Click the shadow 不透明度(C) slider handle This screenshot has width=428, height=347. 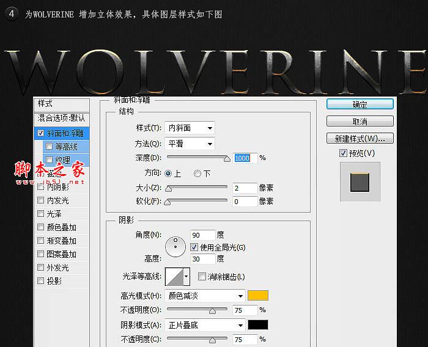click(x=212, y=340)
